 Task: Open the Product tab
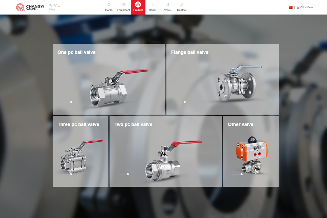pyautogui.click(x=138, y=7)
